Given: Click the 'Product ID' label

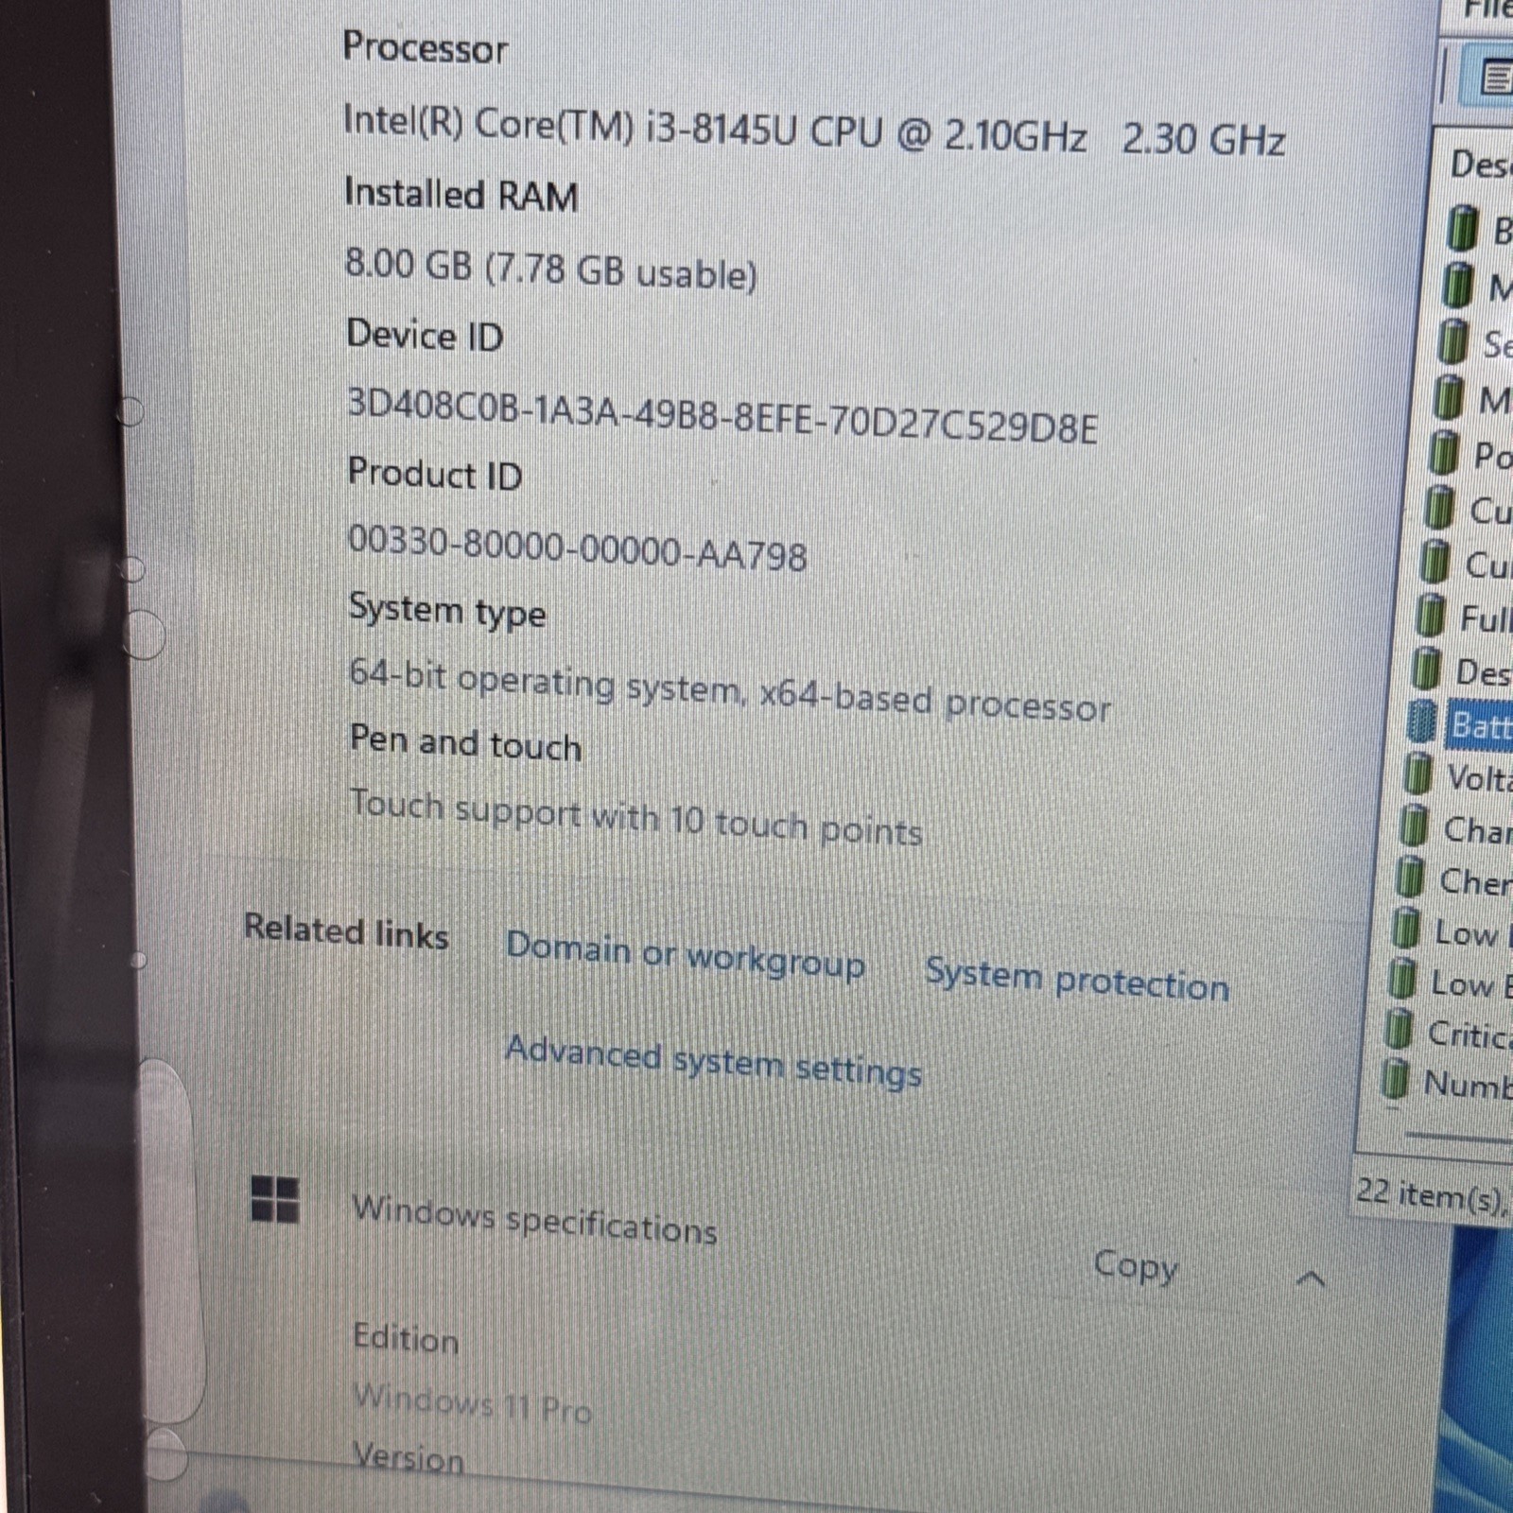Looking at the screenshot, I should click(x=435, y=473).
